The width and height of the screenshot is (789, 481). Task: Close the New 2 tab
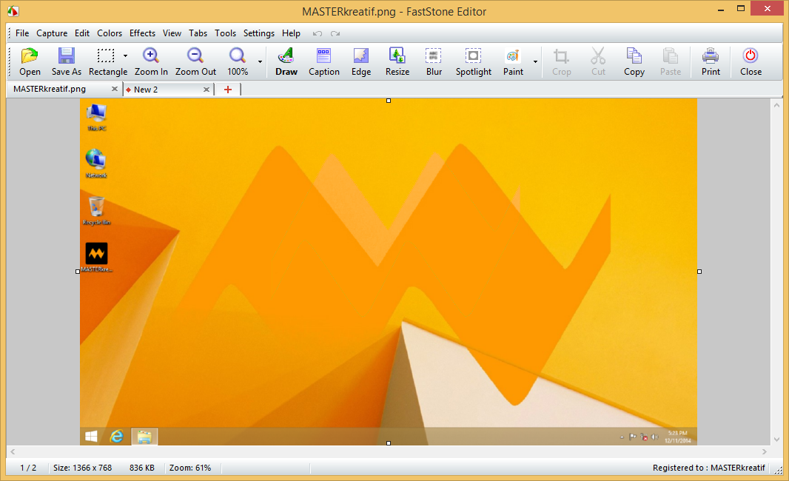(x=206, y=90)
